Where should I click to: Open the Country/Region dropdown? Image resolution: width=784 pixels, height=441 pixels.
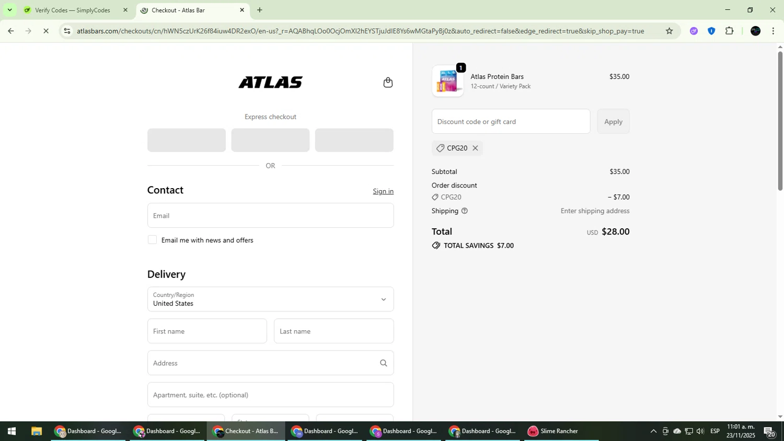click(270, 299)
